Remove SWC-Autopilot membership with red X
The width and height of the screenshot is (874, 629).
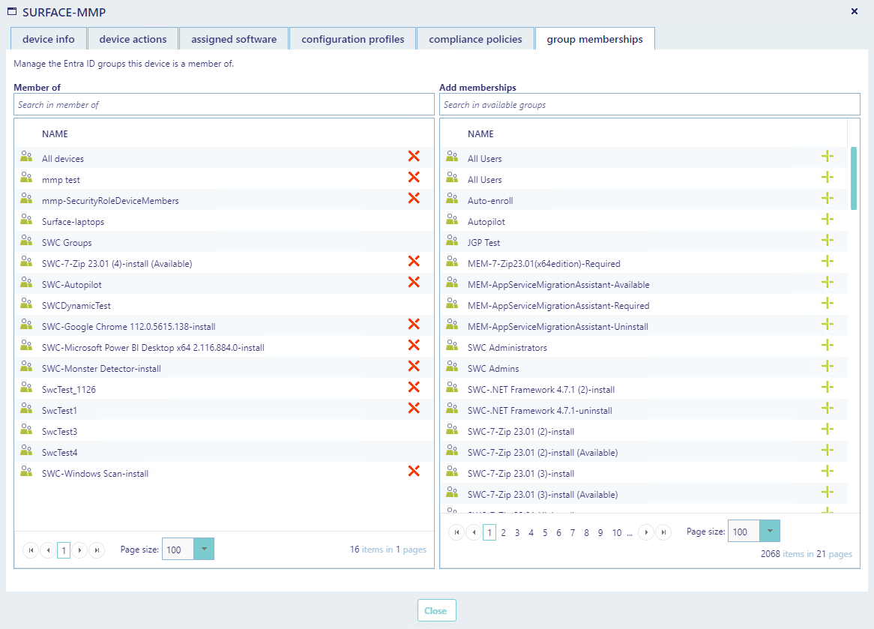click(x=413, y=283)
